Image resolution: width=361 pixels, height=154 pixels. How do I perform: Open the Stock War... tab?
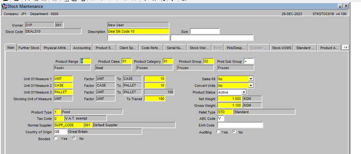[x=199, y=48]
